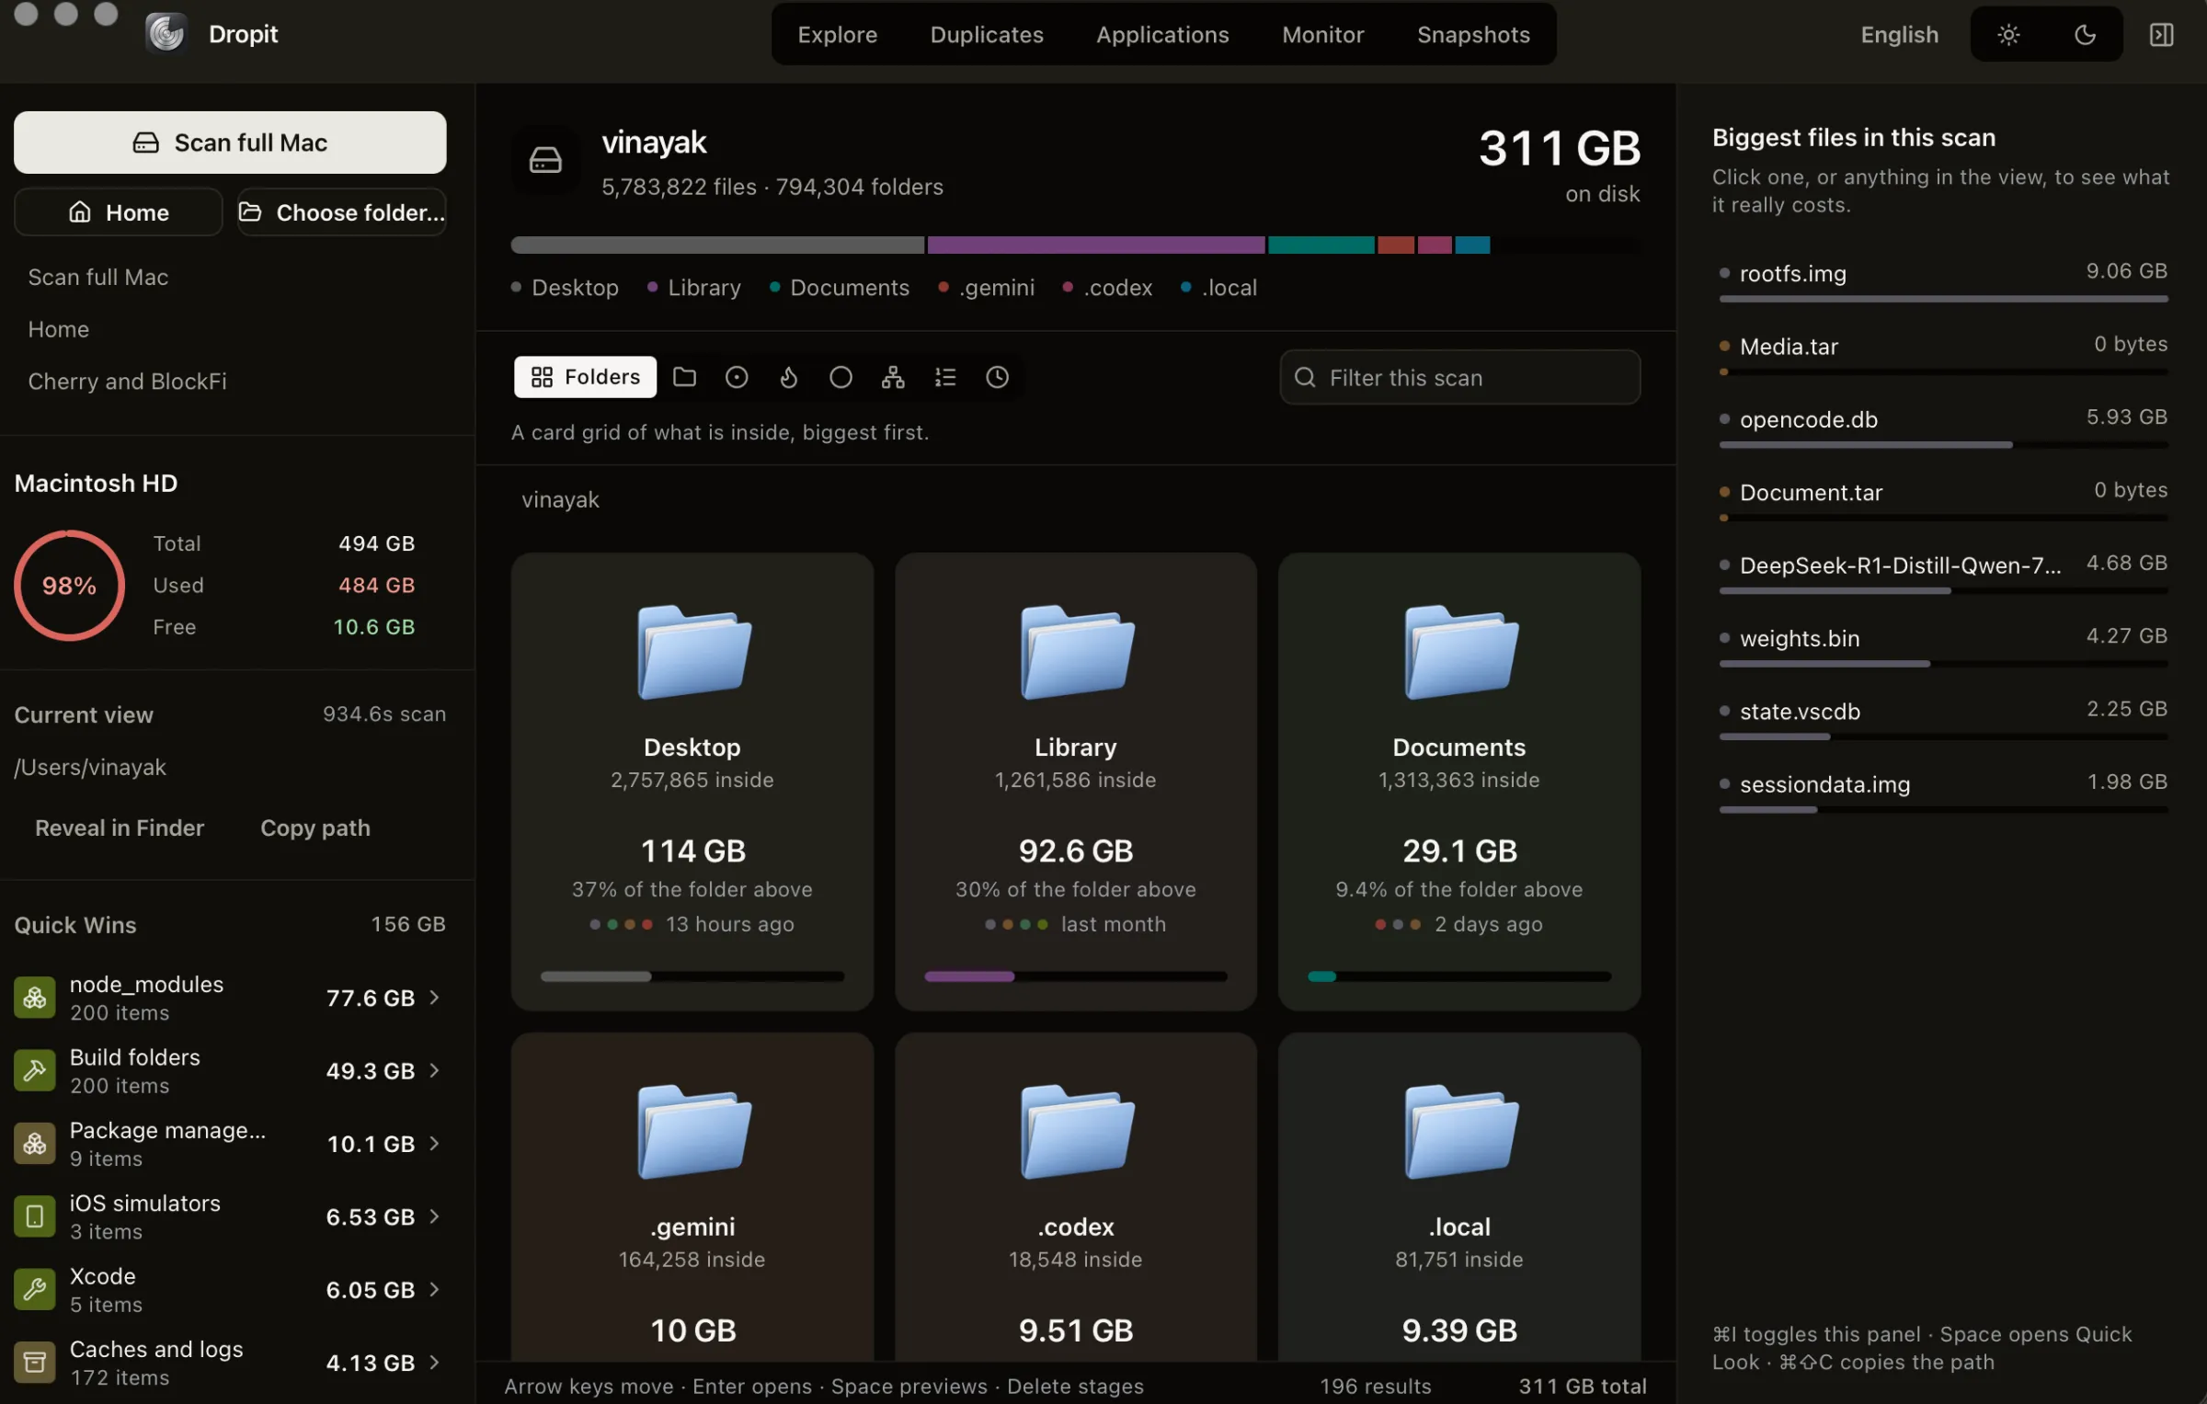Image resolution: width=2207 pixels, height=1404 pixels.
Task: Select the flame view icon
Action: click(789, 377)
